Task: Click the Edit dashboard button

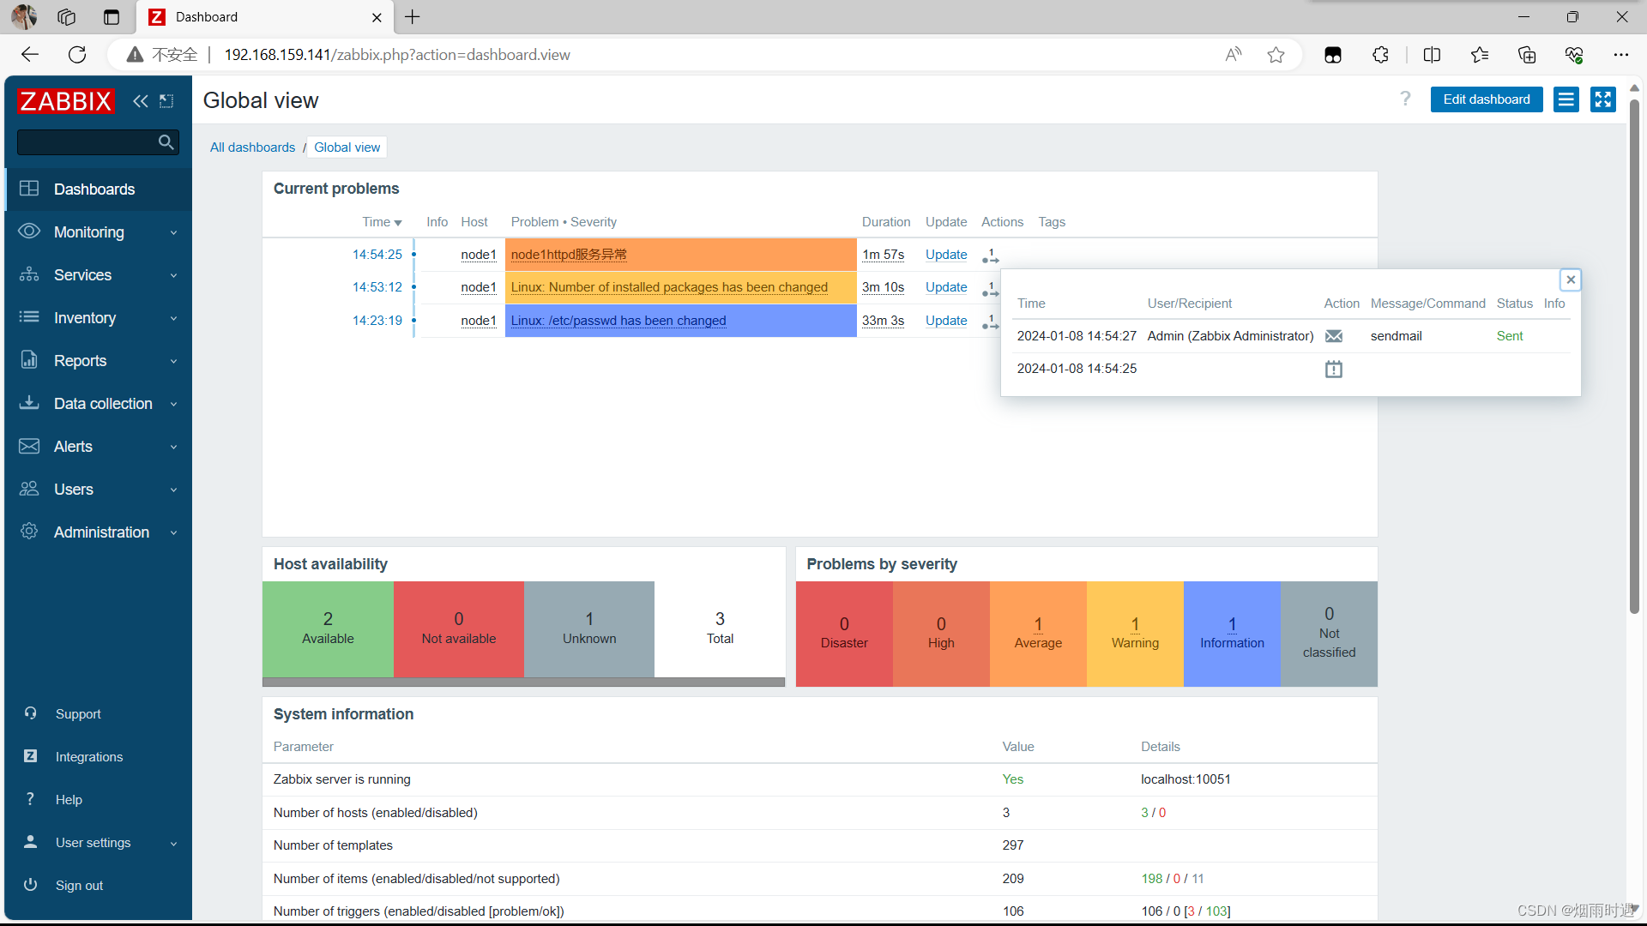Action: (1486, 99)
